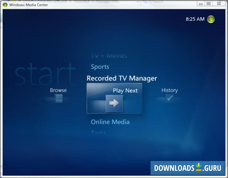Select the History label
This screenshot has height=178, width=228.
(170, 90)
